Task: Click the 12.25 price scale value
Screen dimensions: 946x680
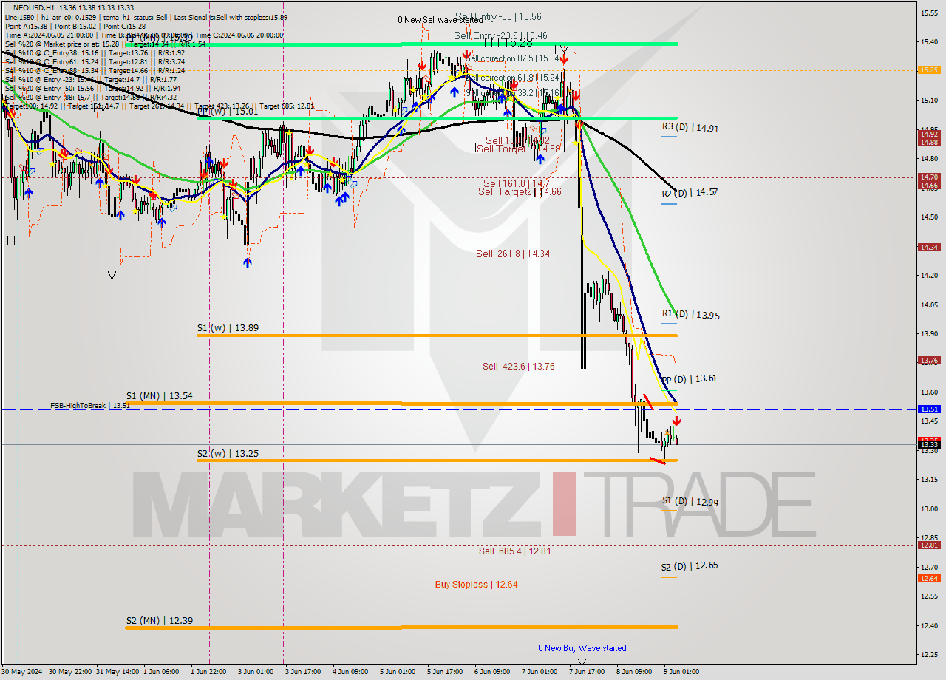Action: pyautogui.click(x=928, y=655)
